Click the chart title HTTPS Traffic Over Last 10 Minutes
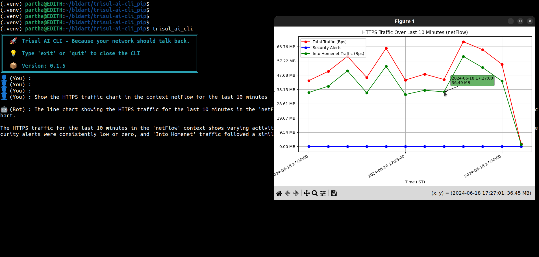This screenshot has width=539, height=257. coord(415,32)
